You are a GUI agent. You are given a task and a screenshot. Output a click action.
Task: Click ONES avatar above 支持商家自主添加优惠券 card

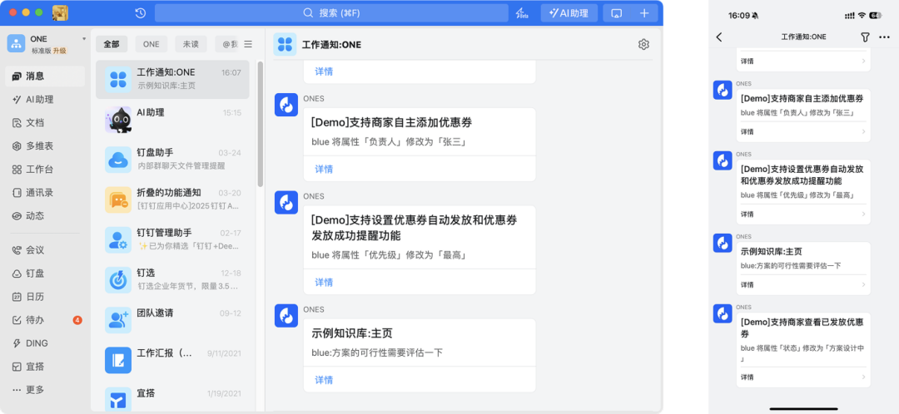(x=286, y=105)
